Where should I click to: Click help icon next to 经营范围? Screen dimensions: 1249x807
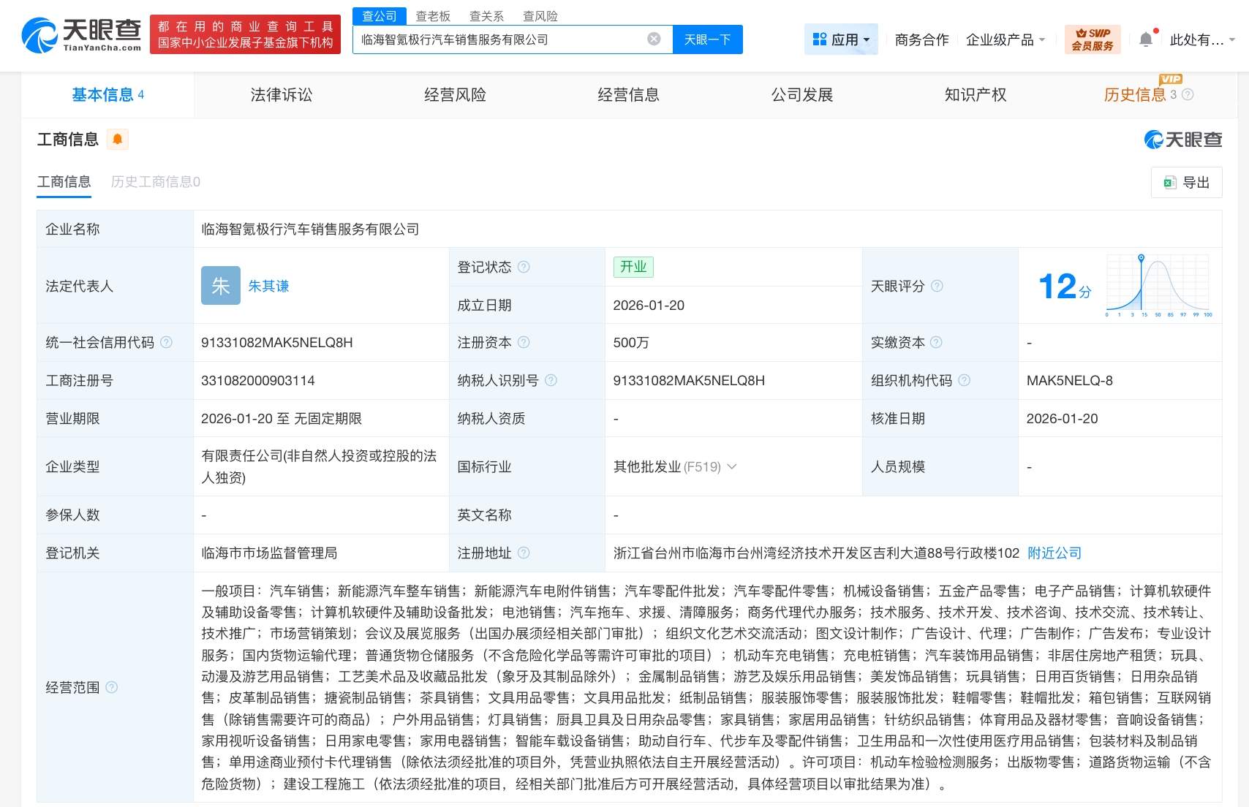pyautogui.click(x=111, y=687)
